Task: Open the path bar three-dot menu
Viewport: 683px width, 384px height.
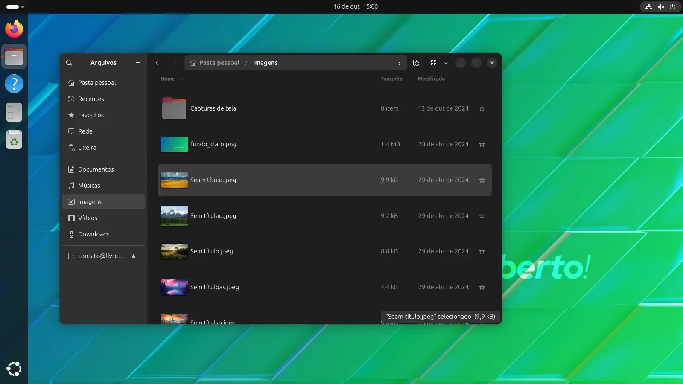Action: click(399, 63)
